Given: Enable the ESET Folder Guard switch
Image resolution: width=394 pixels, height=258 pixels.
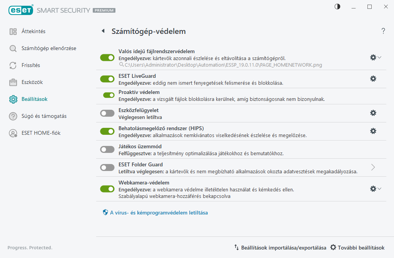Looking at the screenshot, I should click(x=107, y=168).
